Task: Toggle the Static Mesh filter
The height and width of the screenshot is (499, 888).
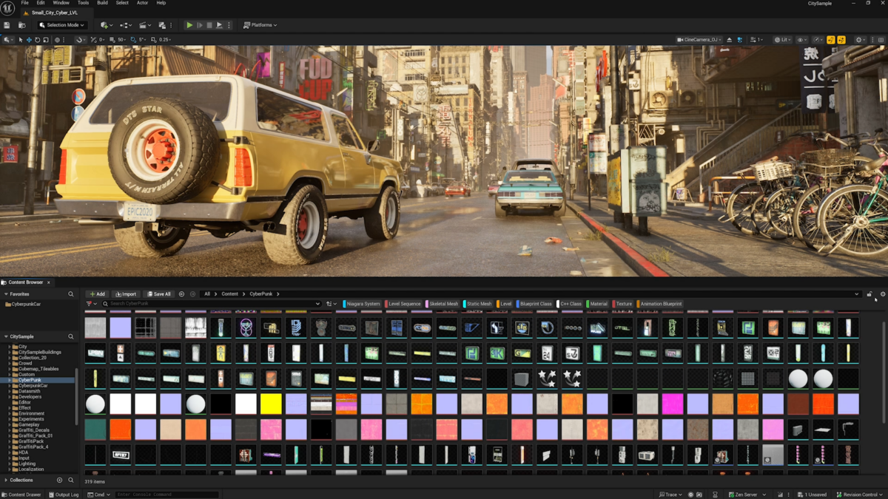Action: (x=478, y=304)
